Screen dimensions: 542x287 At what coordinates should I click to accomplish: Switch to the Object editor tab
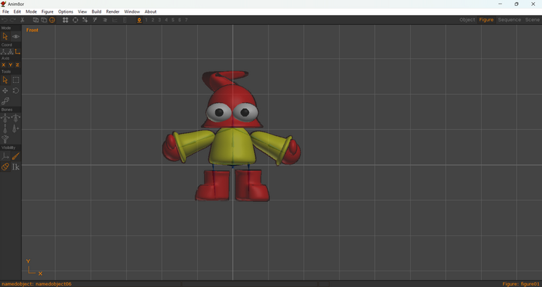tap(467, 20)
